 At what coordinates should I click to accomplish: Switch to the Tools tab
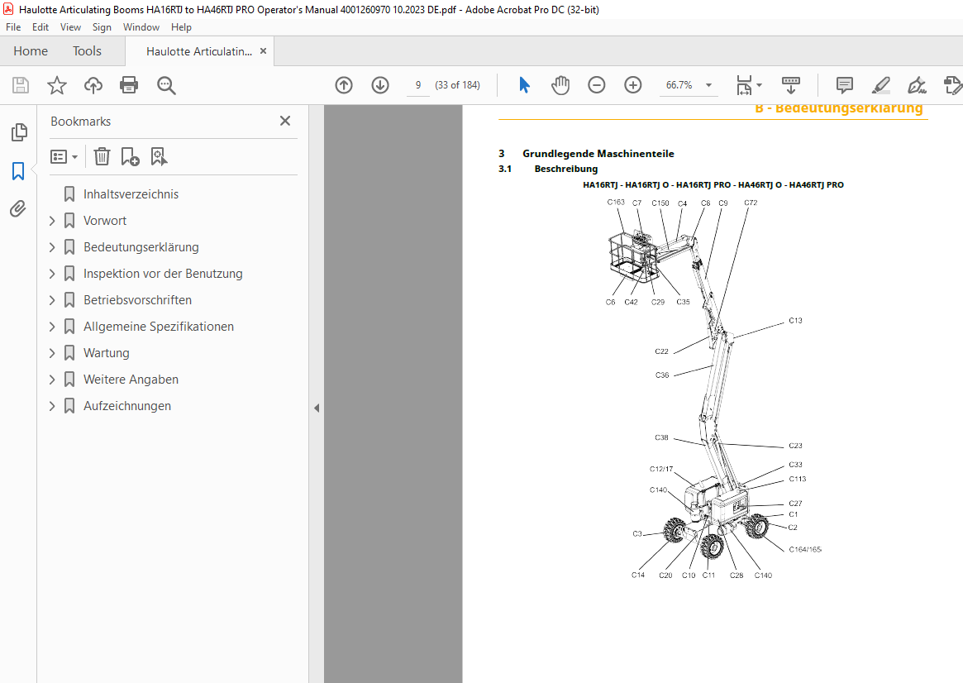pyautogui.click(x=87, y=51)
